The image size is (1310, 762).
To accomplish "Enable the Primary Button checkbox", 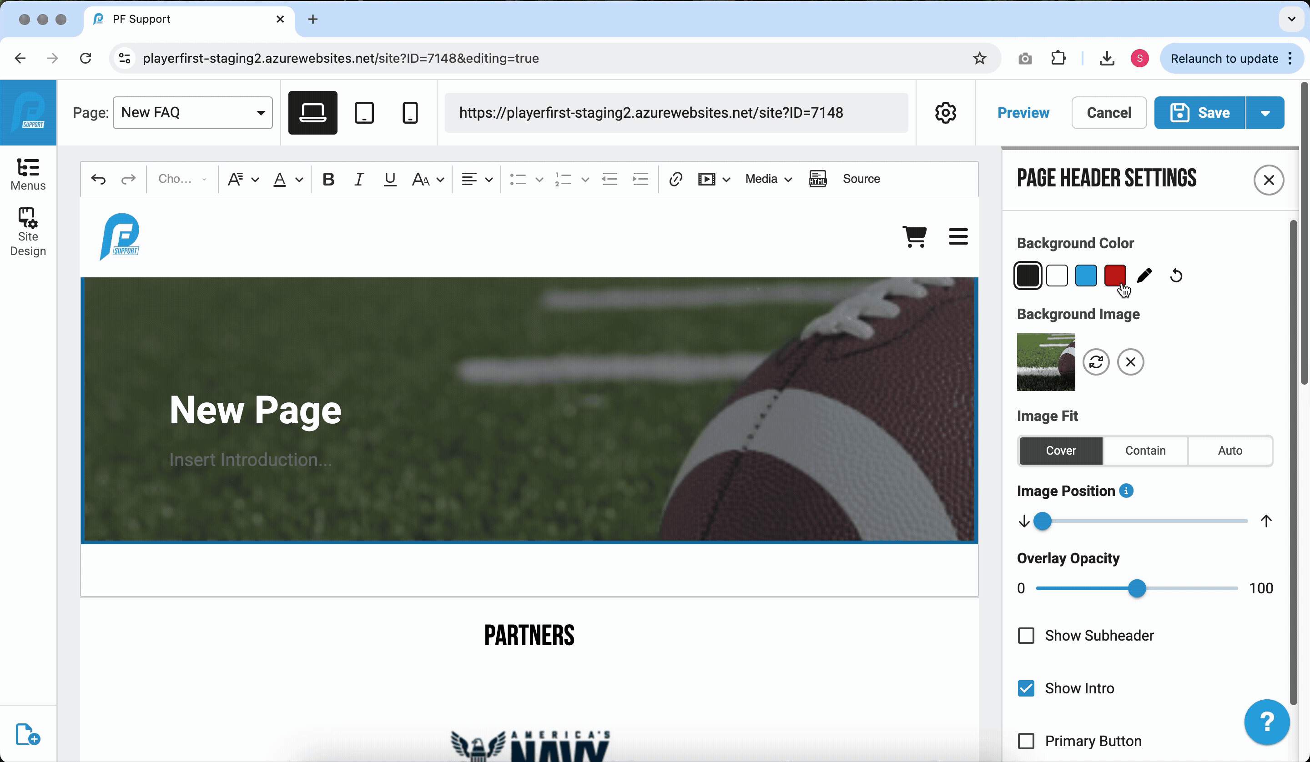I will [x=1026, y=741].
